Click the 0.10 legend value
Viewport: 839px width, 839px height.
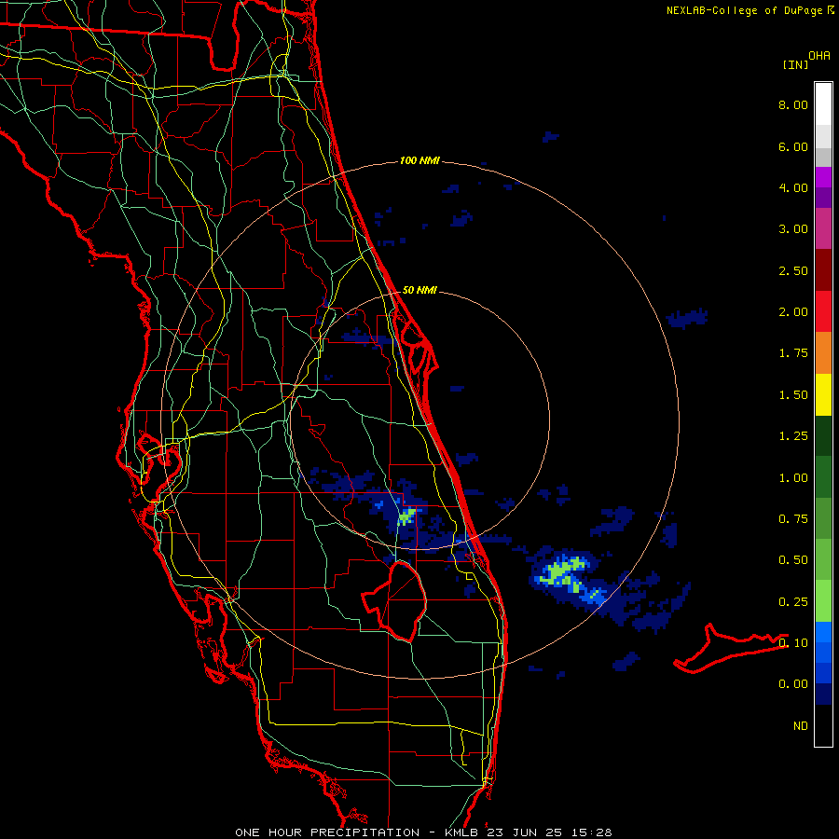793,643
